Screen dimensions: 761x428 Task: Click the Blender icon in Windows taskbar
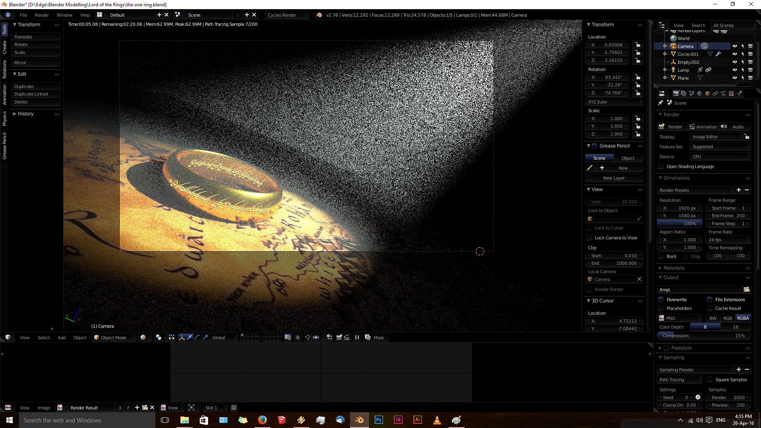[359, 420]
